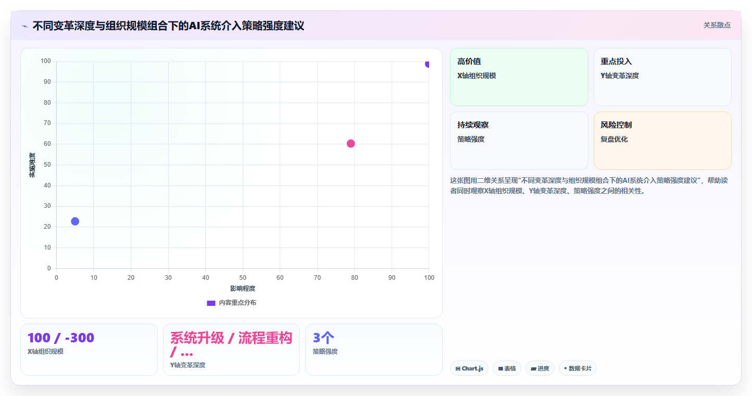Click the 关系散点 label in header
The width and height of the screenshot is (752, 396).
click(717, 25)
